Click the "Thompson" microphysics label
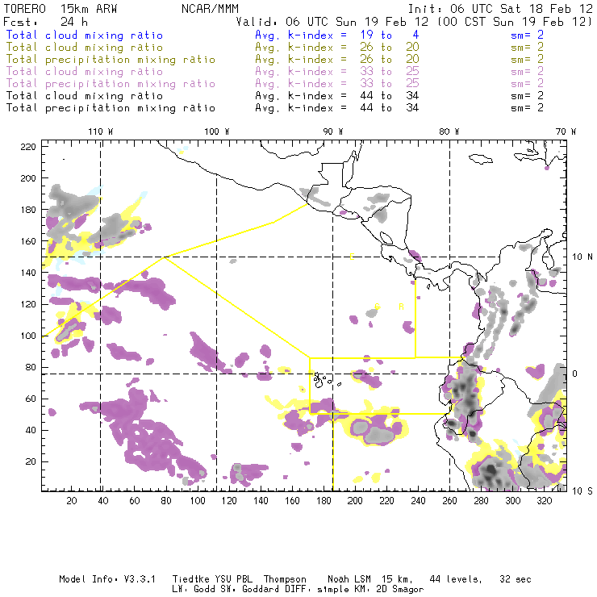The height and width of the screenshot is (597, 597). point(285,579)
